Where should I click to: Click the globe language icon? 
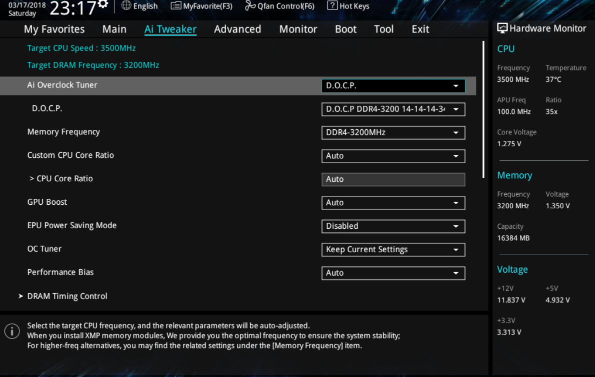click(x=126, y=5)
